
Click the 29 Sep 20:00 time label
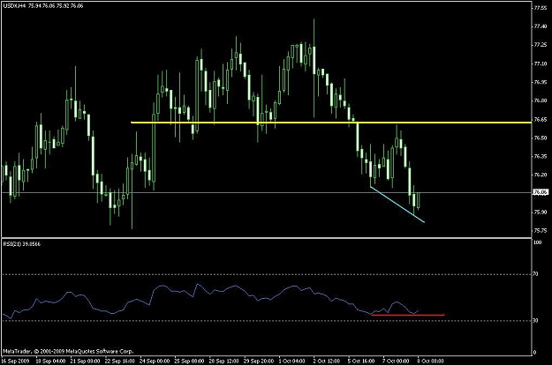(259, 361)
